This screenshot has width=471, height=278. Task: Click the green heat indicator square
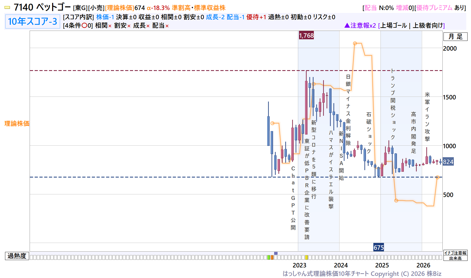(x=269, y=257)
